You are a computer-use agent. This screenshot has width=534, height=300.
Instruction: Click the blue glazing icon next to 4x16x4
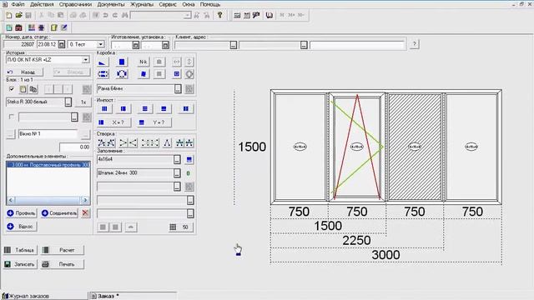click(x=189, y=159)
